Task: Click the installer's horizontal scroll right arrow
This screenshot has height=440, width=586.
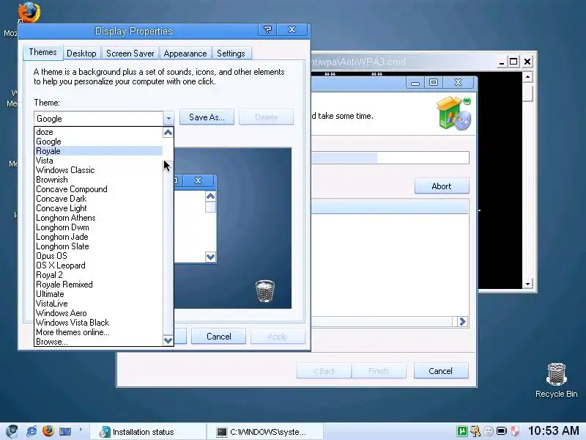Action: (463, 321)
